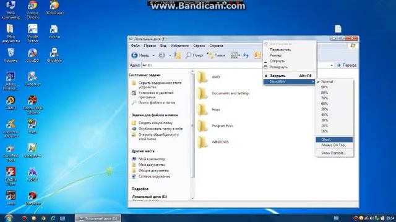
Task: Toggle the Ghost option in submenu
Action: tap(334, 139)
